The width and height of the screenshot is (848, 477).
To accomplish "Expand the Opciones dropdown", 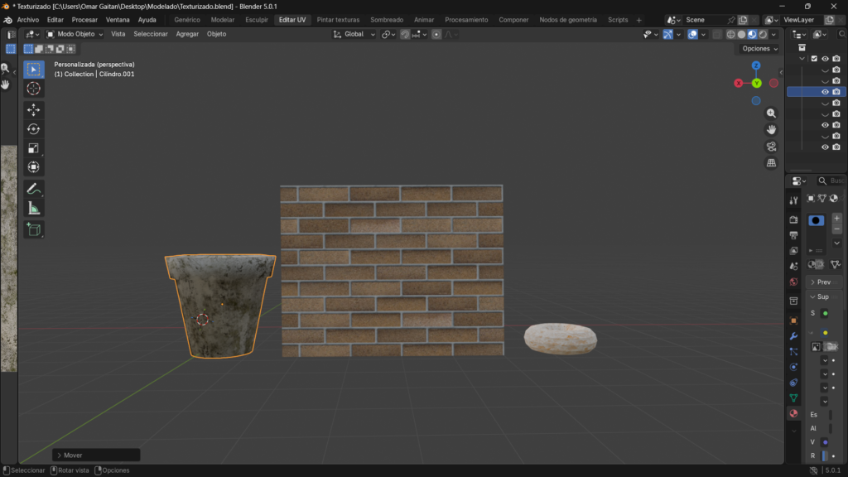I will click(759, 49).
